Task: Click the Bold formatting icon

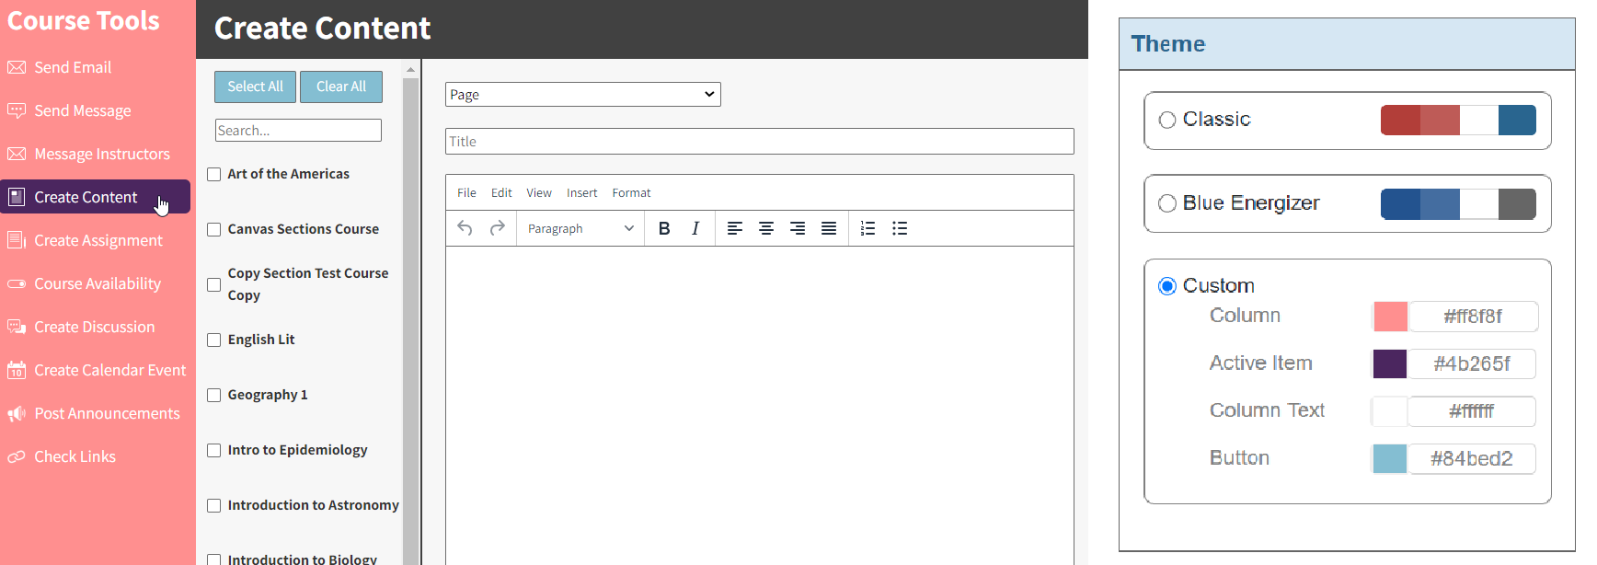Action: click(x=664, y=228)
